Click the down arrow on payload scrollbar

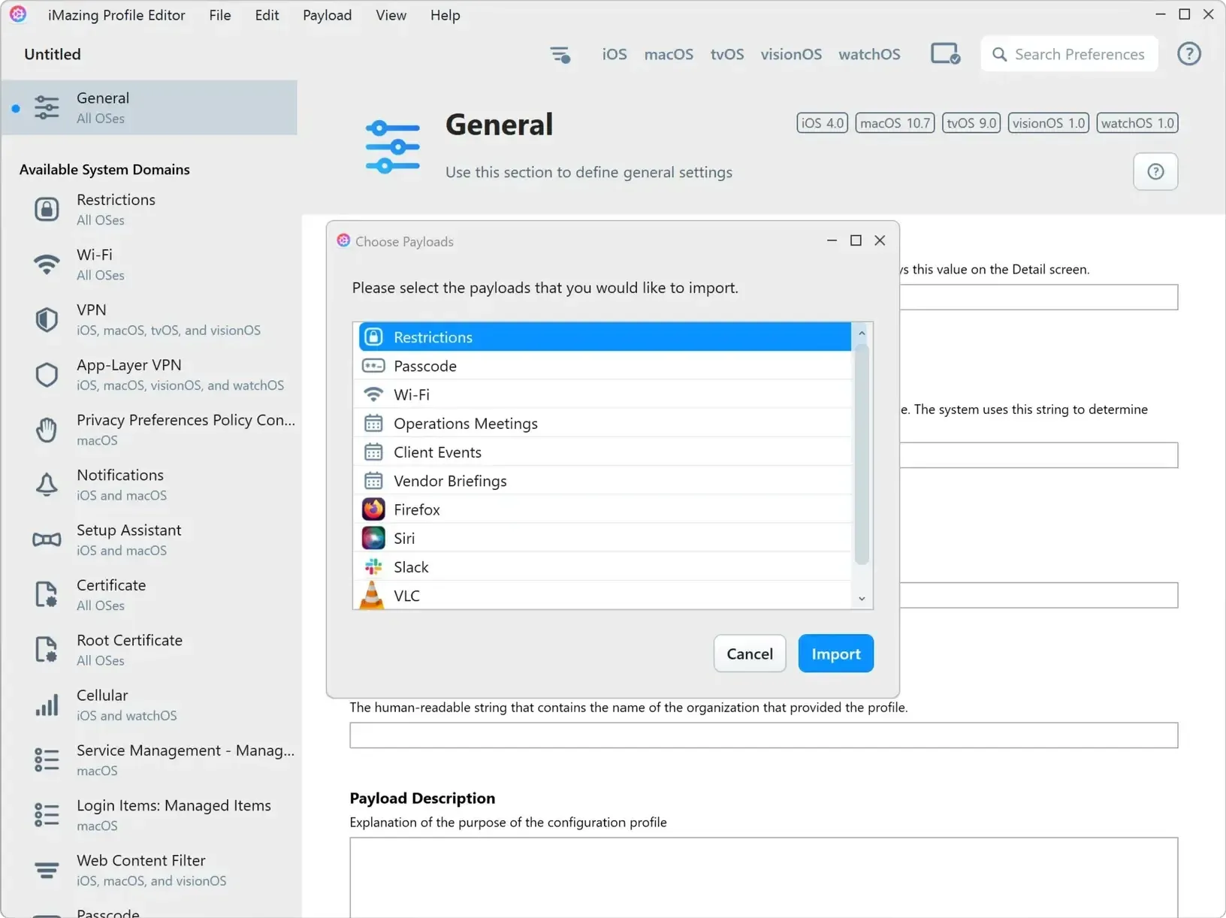862,599
